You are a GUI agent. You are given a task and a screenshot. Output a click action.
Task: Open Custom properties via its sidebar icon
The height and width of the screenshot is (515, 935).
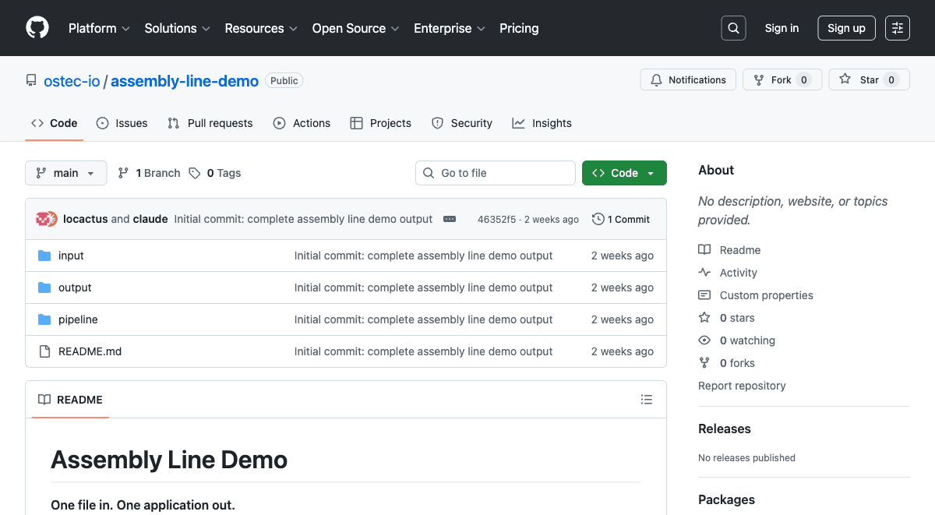pyautogui.click(x=704, y=295)
